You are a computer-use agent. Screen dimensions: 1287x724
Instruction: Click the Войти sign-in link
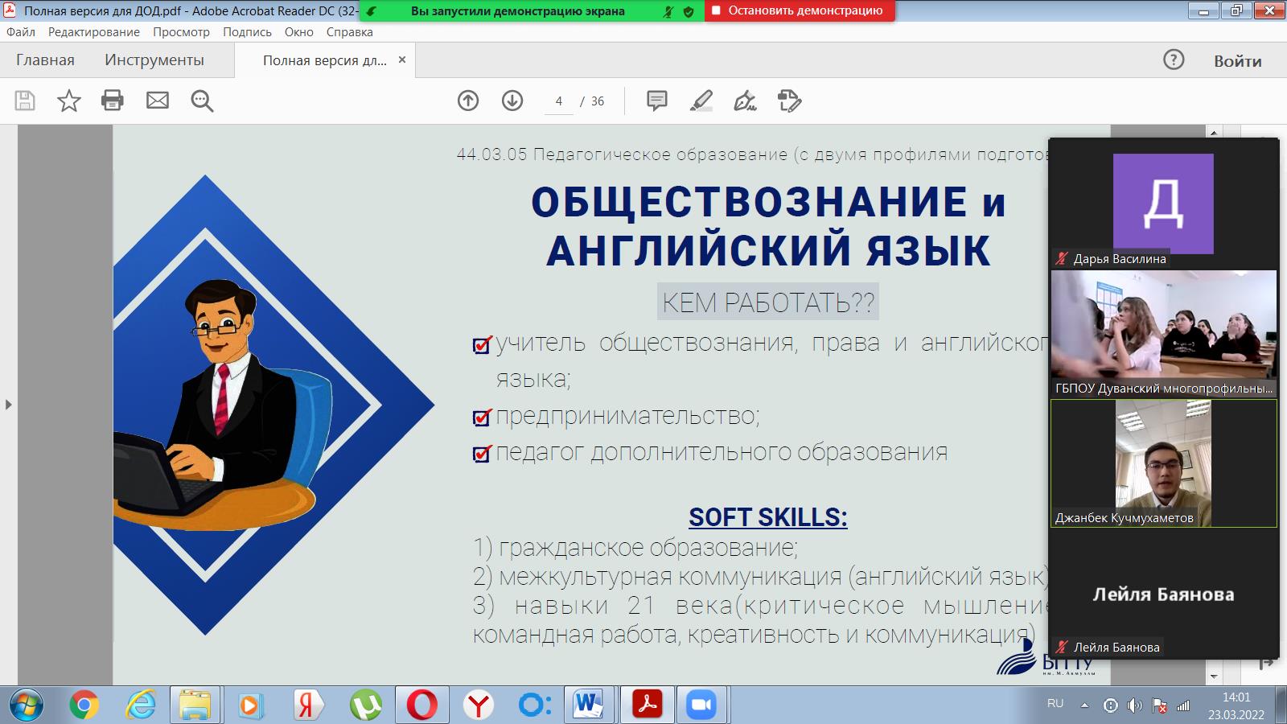1237,61
